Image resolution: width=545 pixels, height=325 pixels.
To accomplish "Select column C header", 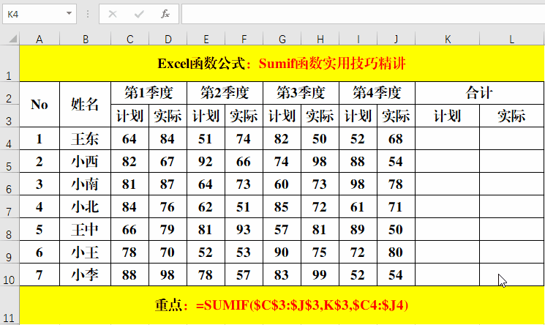I will (x=130, y=39).
